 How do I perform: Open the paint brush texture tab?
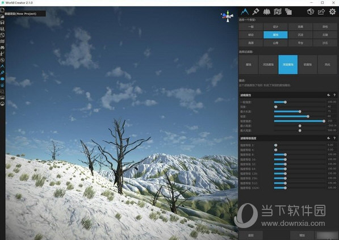(256, 11)
